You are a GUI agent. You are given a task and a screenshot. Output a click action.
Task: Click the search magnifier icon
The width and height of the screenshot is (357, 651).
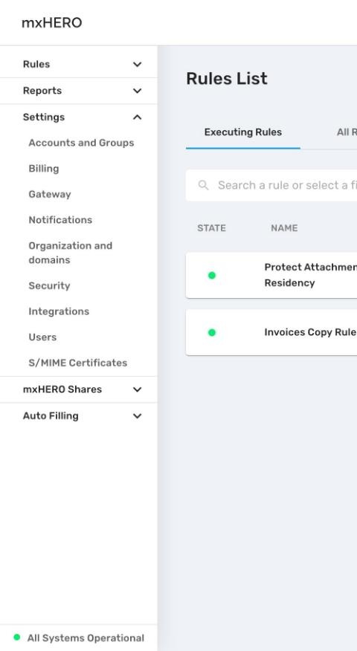[x=203, y=185]
